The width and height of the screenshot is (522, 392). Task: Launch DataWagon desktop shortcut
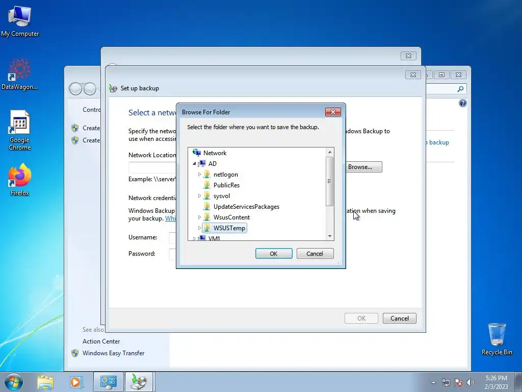(20, 75)
